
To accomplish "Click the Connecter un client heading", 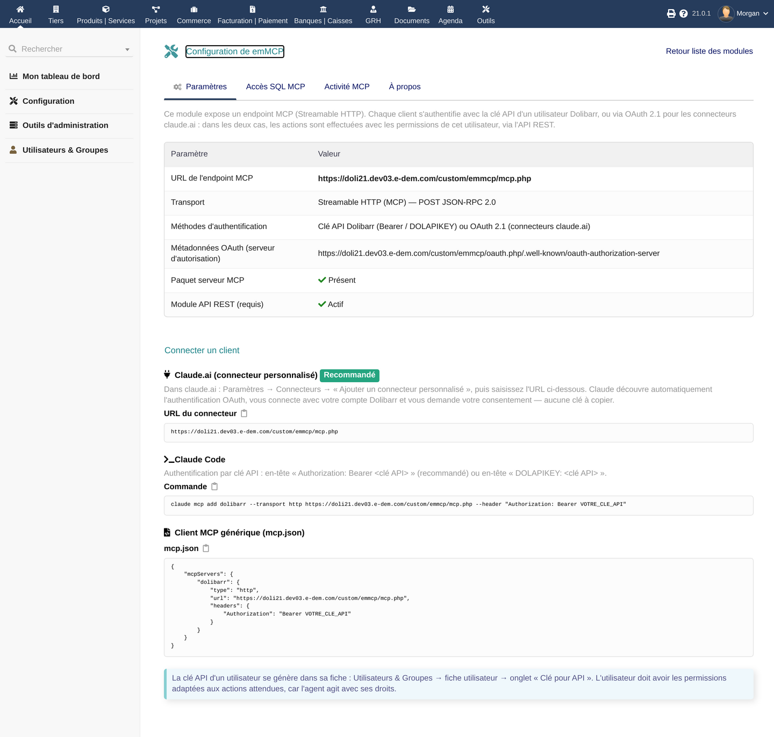I will click(x=202, y=350).
